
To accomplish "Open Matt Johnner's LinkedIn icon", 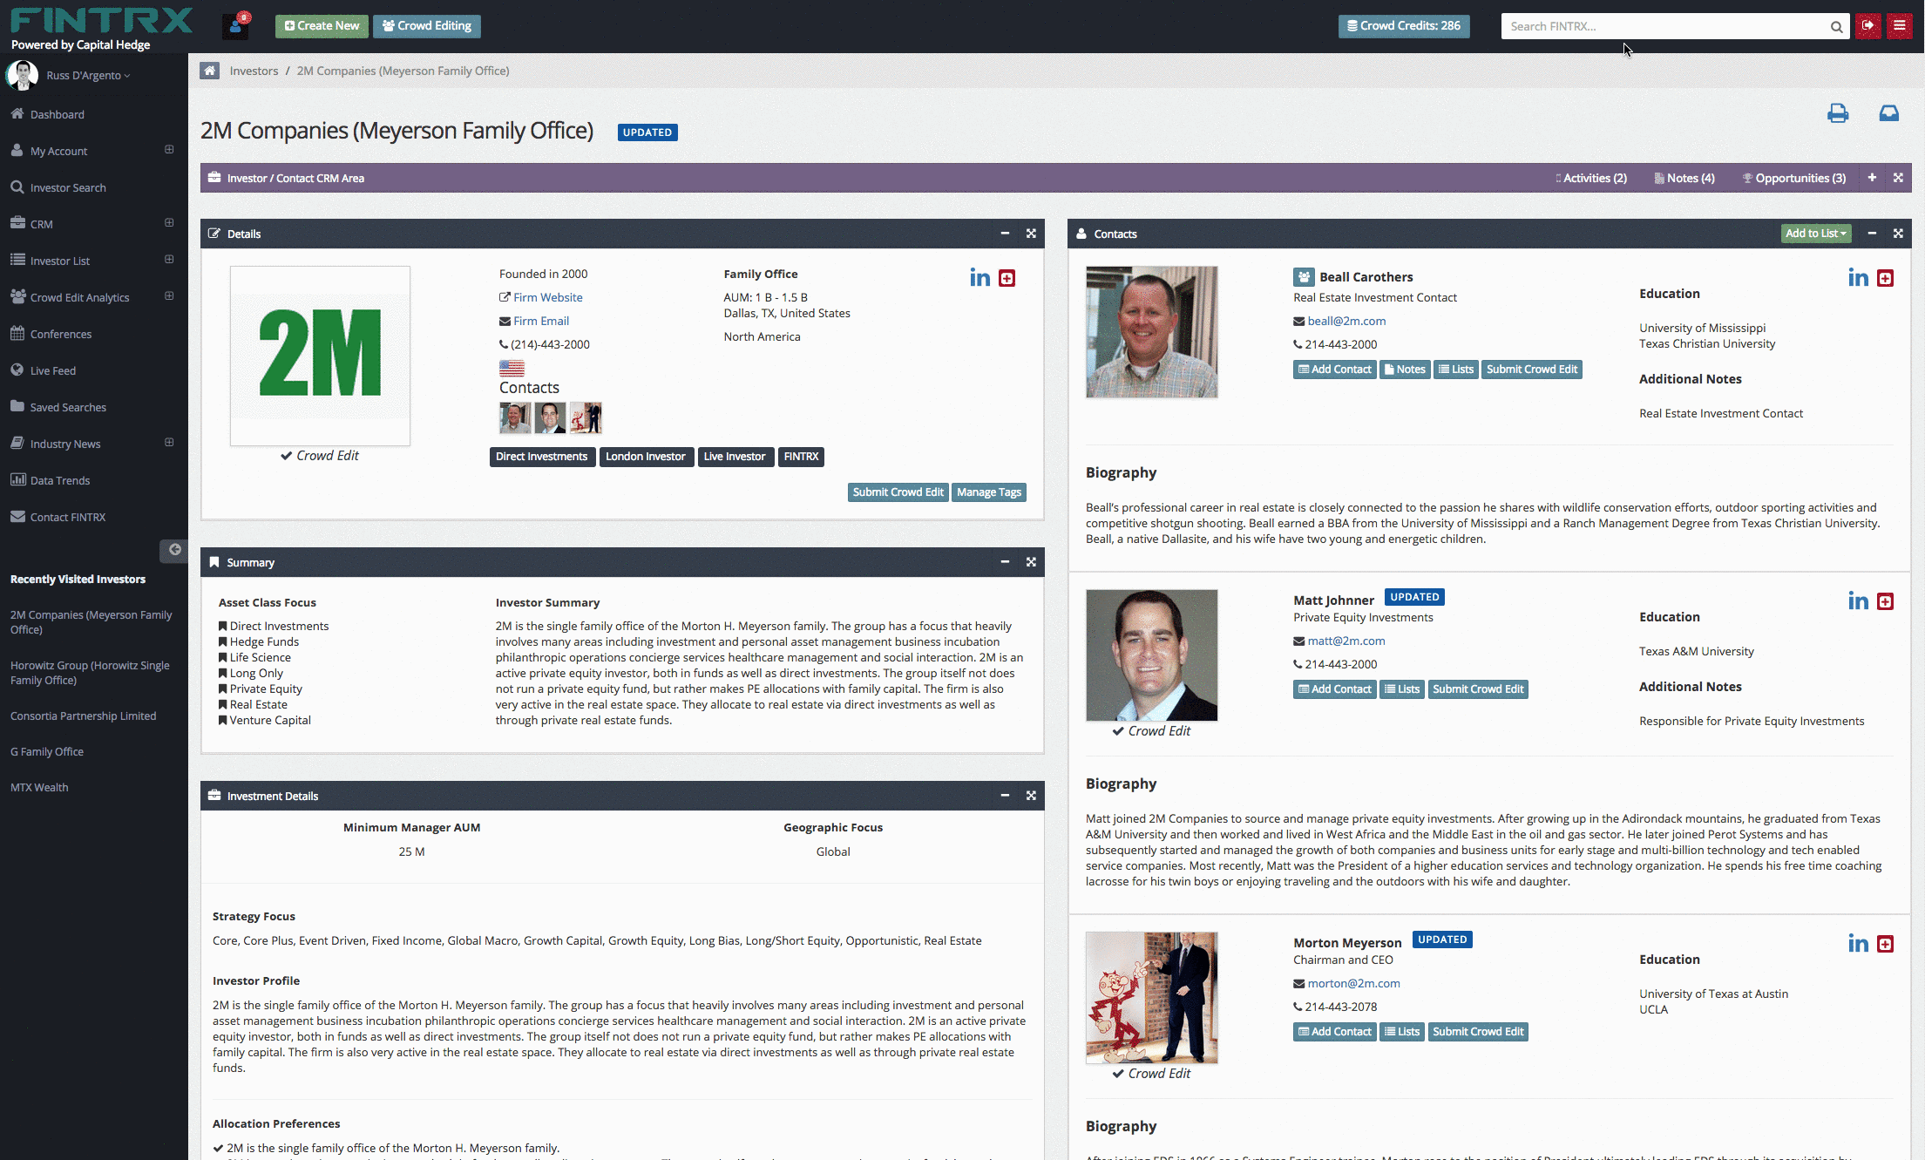I will 1858,601.
